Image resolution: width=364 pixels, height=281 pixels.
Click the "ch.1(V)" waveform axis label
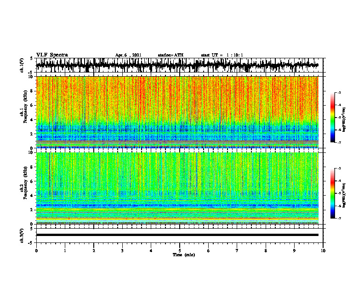22,65
